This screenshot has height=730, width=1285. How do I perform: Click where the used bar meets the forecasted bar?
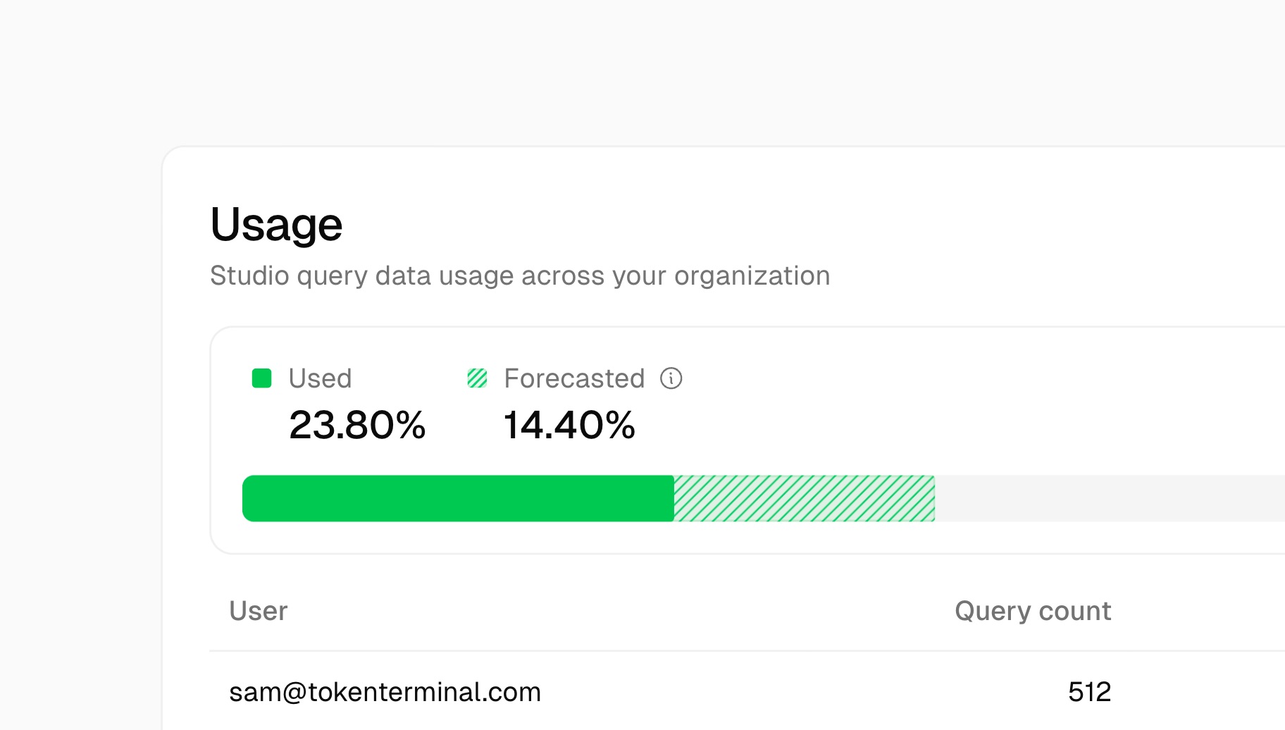click(674, 498)
